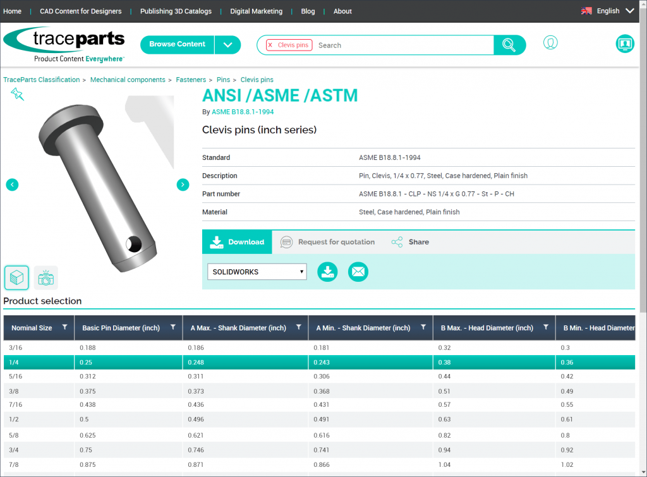This screenshot has width=647, height=477.
Task: Click the search magnifier button
Action: point(509,45)
